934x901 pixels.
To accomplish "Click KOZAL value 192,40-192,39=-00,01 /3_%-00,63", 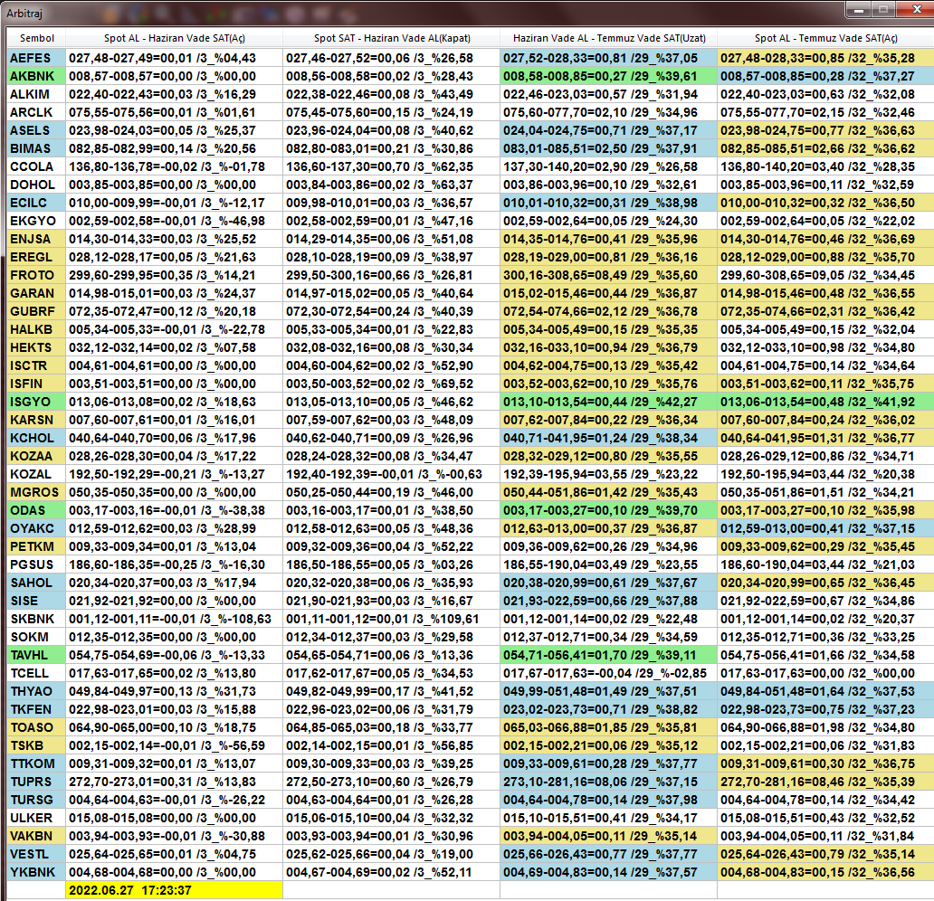I will (391, 474).
